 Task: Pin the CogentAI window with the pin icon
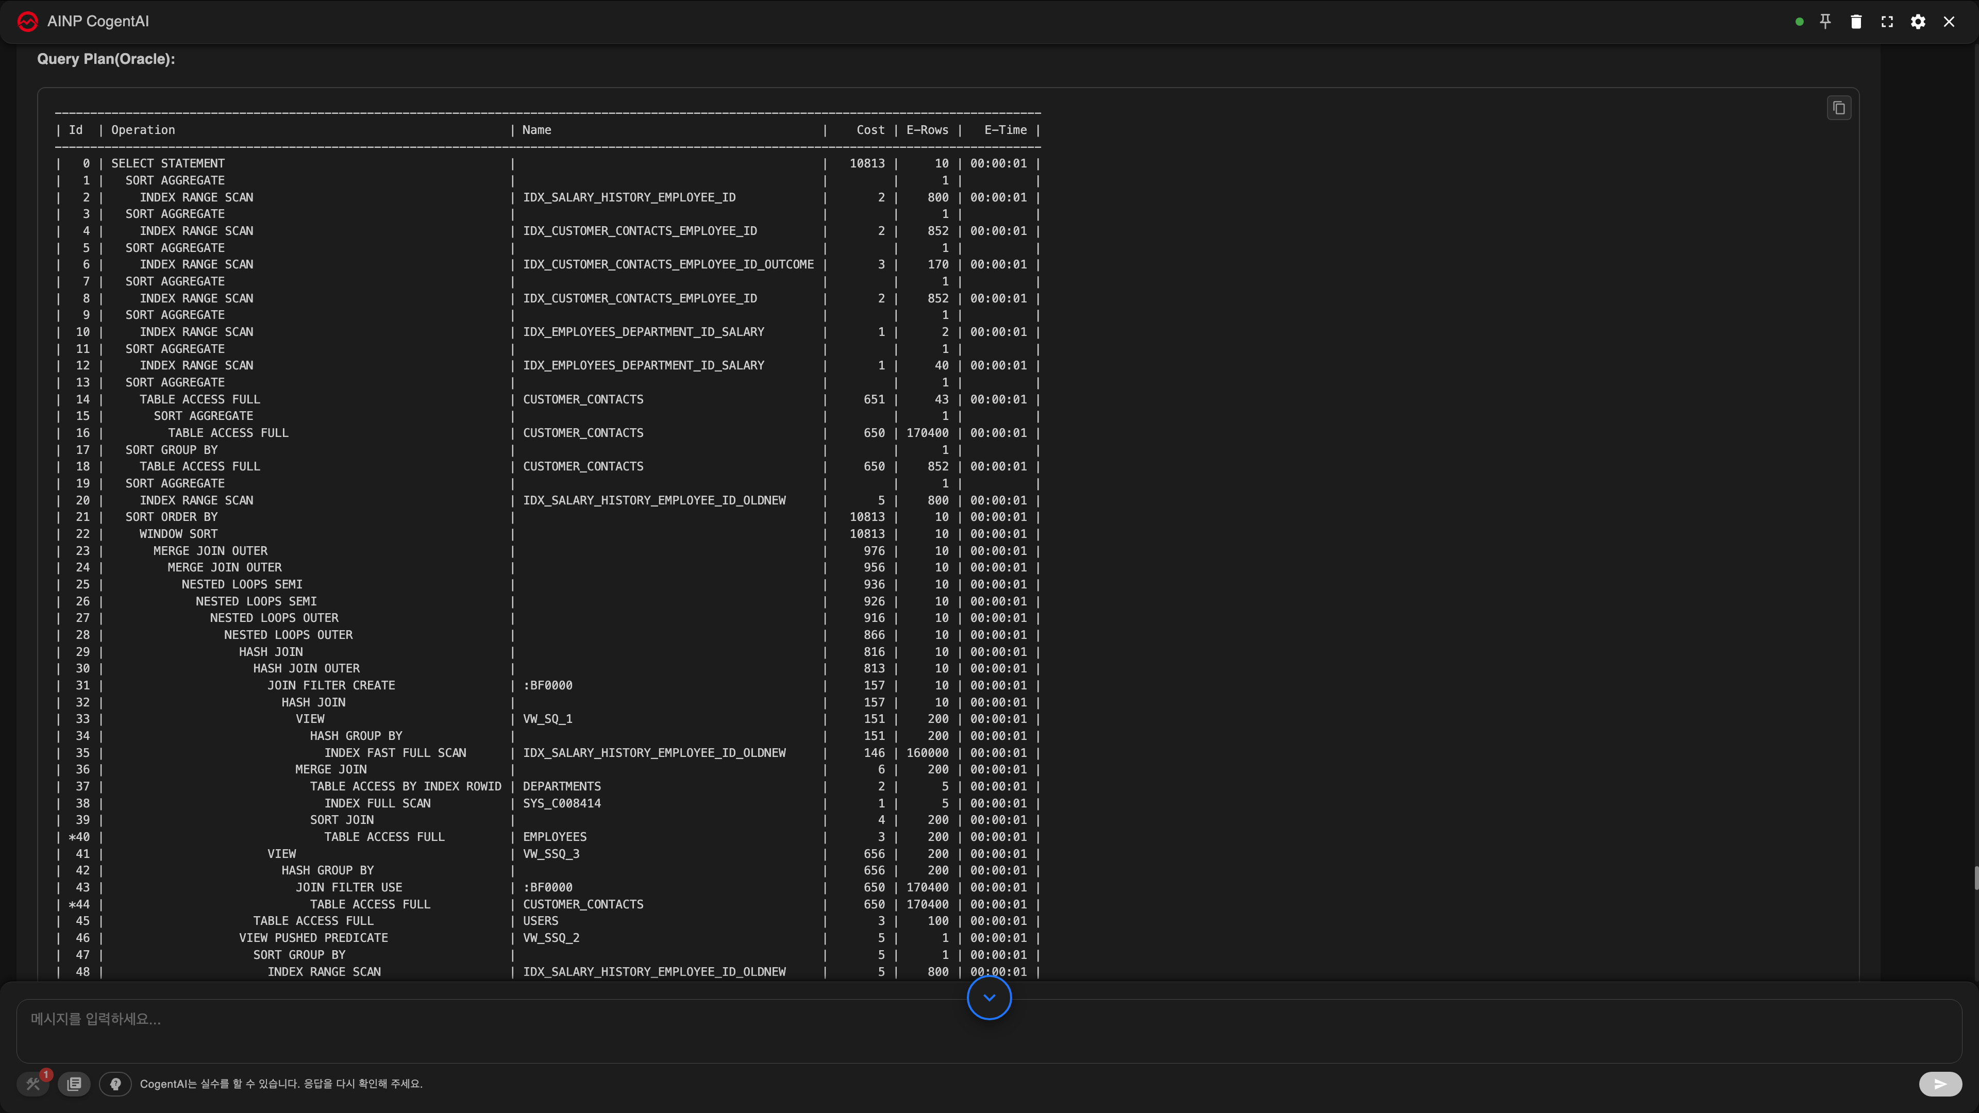(x=1825, y=22)
